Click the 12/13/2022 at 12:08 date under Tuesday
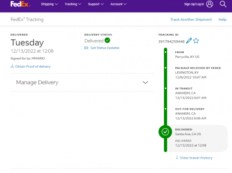 (x=32, y=51)
